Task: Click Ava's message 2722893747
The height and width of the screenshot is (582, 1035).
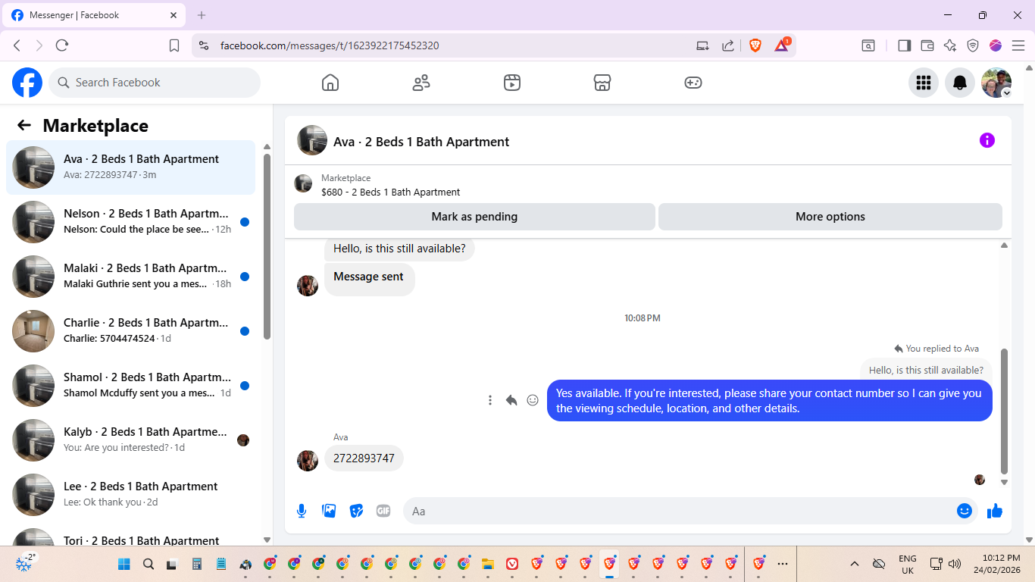Action: 364,458
